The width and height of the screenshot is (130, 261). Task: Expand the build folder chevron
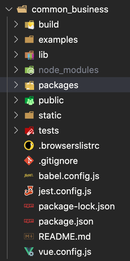pyautogui.click(x=16, y=24)
